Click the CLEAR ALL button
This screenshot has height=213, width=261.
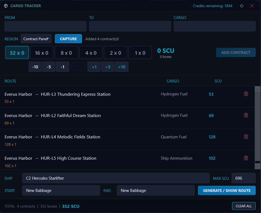point(244,206)
